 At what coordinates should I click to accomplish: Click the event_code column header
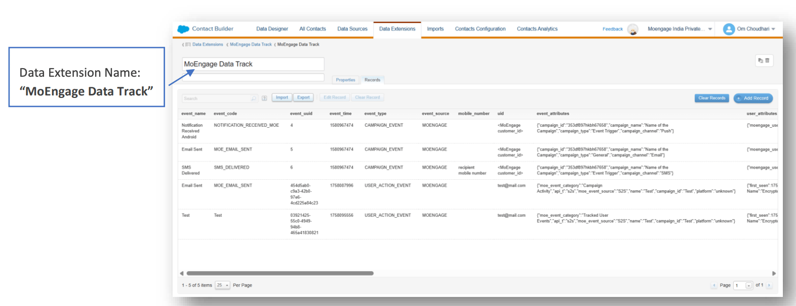(225, 114)
